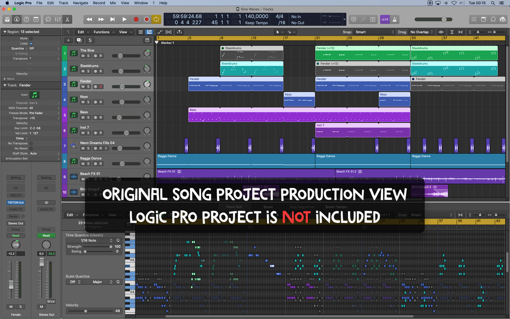Click the Catch Playhead icon
The height and width of the screenshot is (319, 510).
pyautogui.click(x=179, y=32)
